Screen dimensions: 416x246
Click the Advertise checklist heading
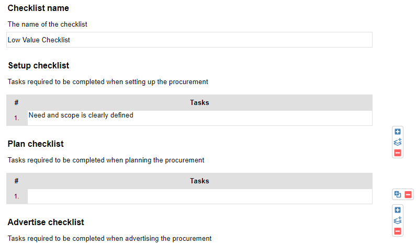coord(46,222)
